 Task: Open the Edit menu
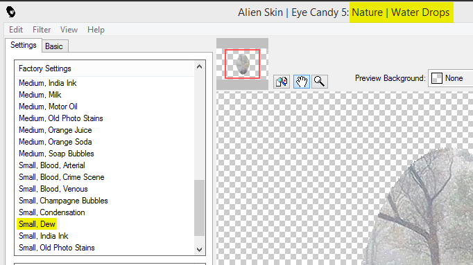tap(16, 30)
